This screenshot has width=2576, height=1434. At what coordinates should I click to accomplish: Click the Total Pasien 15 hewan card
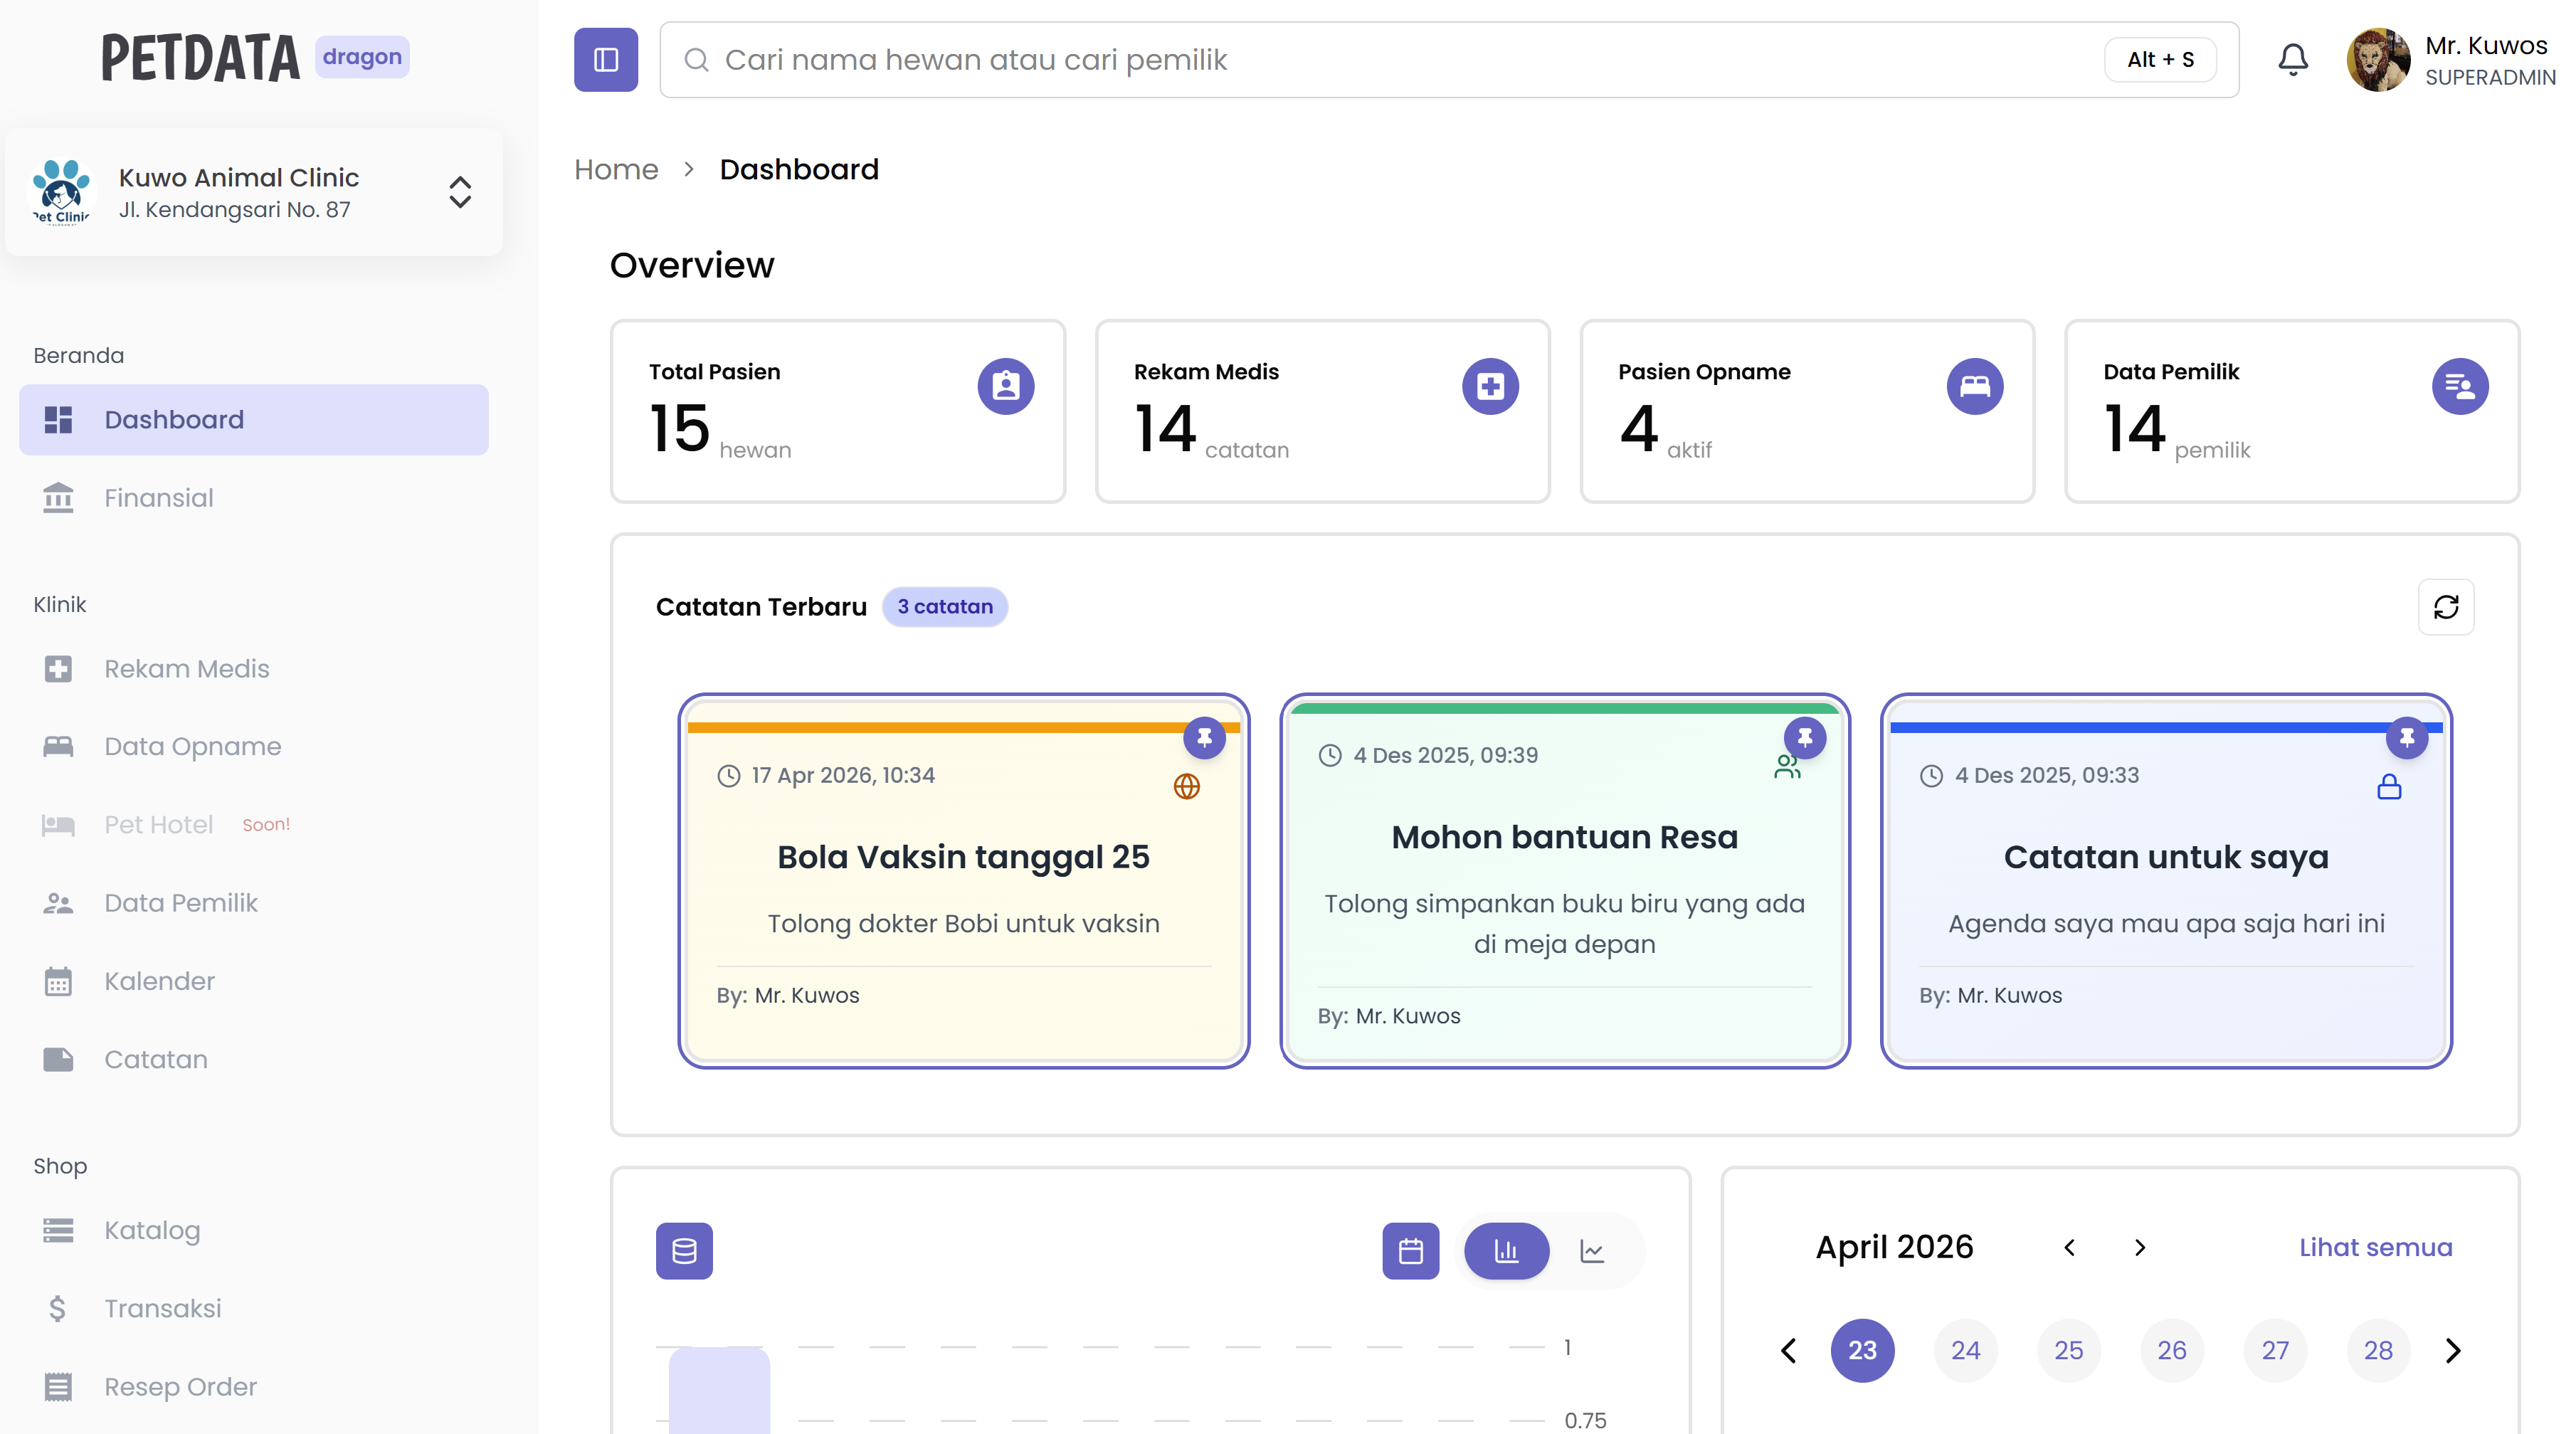pos(838,411)
